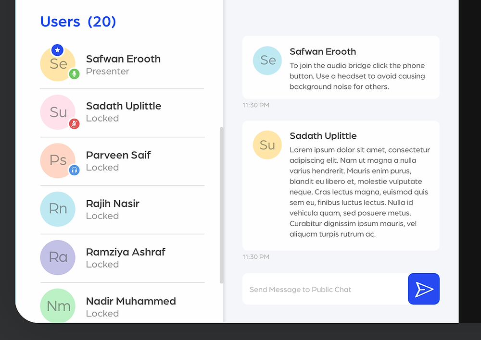
Task: Click the presenter star badge on Safwan's avatar
Action: click(57, 50)
